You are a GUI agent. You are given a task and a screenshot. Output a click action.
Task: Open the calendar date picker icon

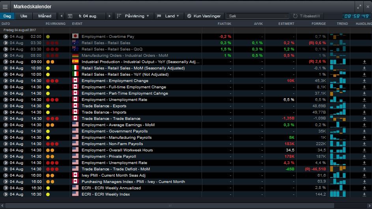(x=70, y=16)
